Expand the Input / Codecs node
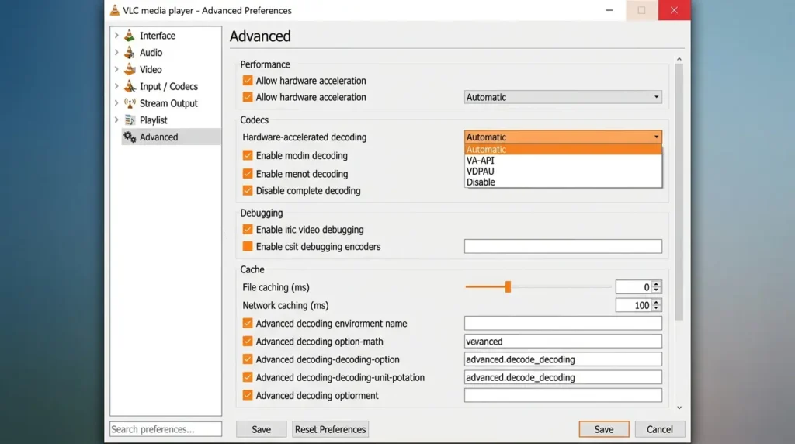The width and height of the screenshot is (795, 444). 116,86
